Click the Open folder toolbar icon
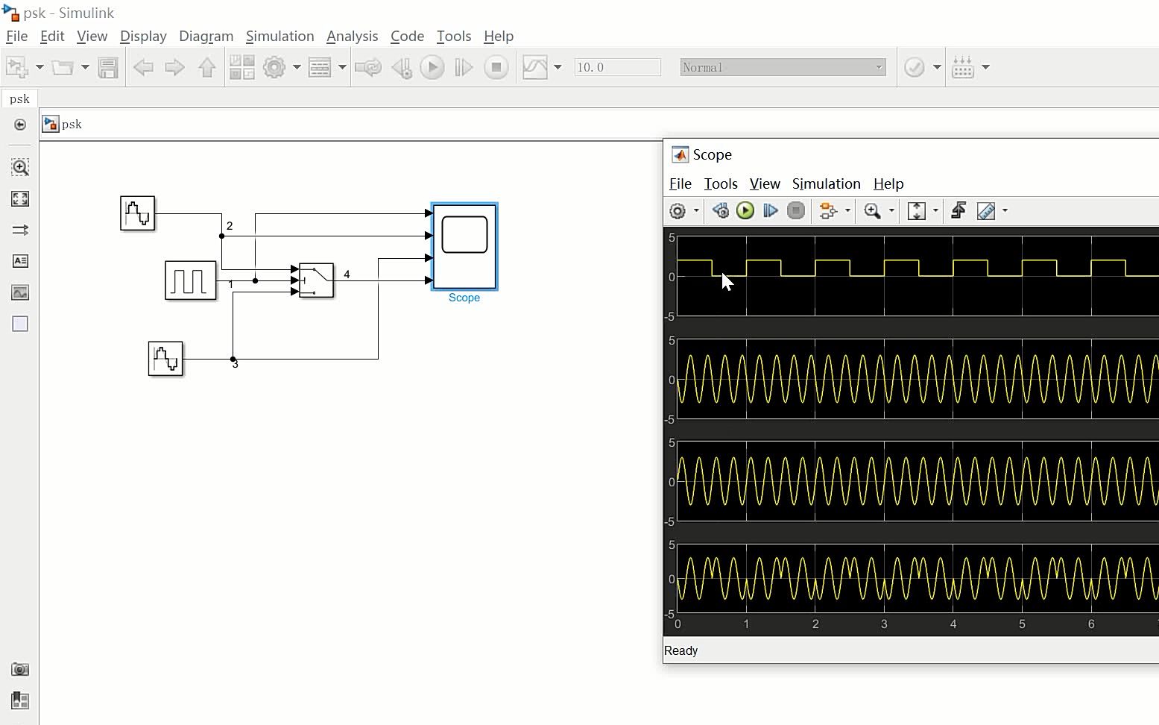This screenshot has height=725, width=1159. [63, 67]
